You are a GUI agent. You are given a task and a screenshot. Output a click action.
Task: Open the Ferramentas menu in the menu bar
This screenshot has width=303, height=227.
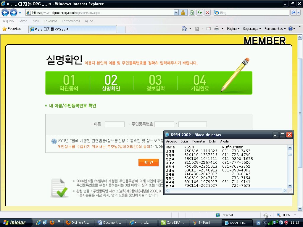[71, 21]
